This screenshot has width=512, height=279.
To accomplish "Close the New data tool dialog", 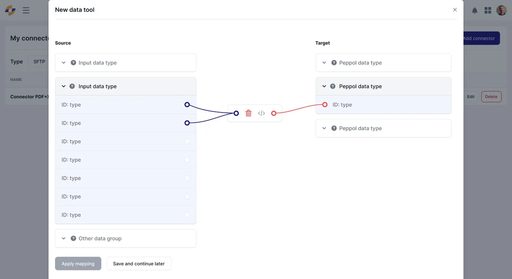I will tap(455, 10).
